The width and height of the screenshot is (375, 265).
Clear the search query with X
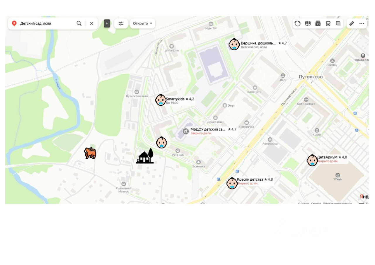pyautogui.click(x=92, y=23)
